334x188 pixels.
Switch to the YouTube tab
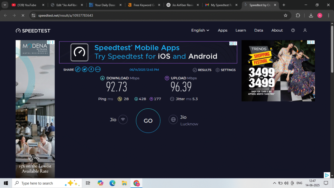pos(27,5)
